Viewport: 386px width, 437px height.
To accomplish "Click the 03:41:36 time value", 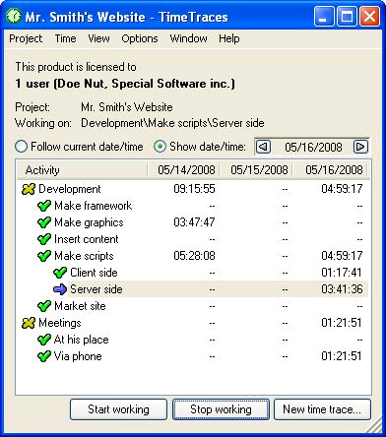I will point(342,289).
